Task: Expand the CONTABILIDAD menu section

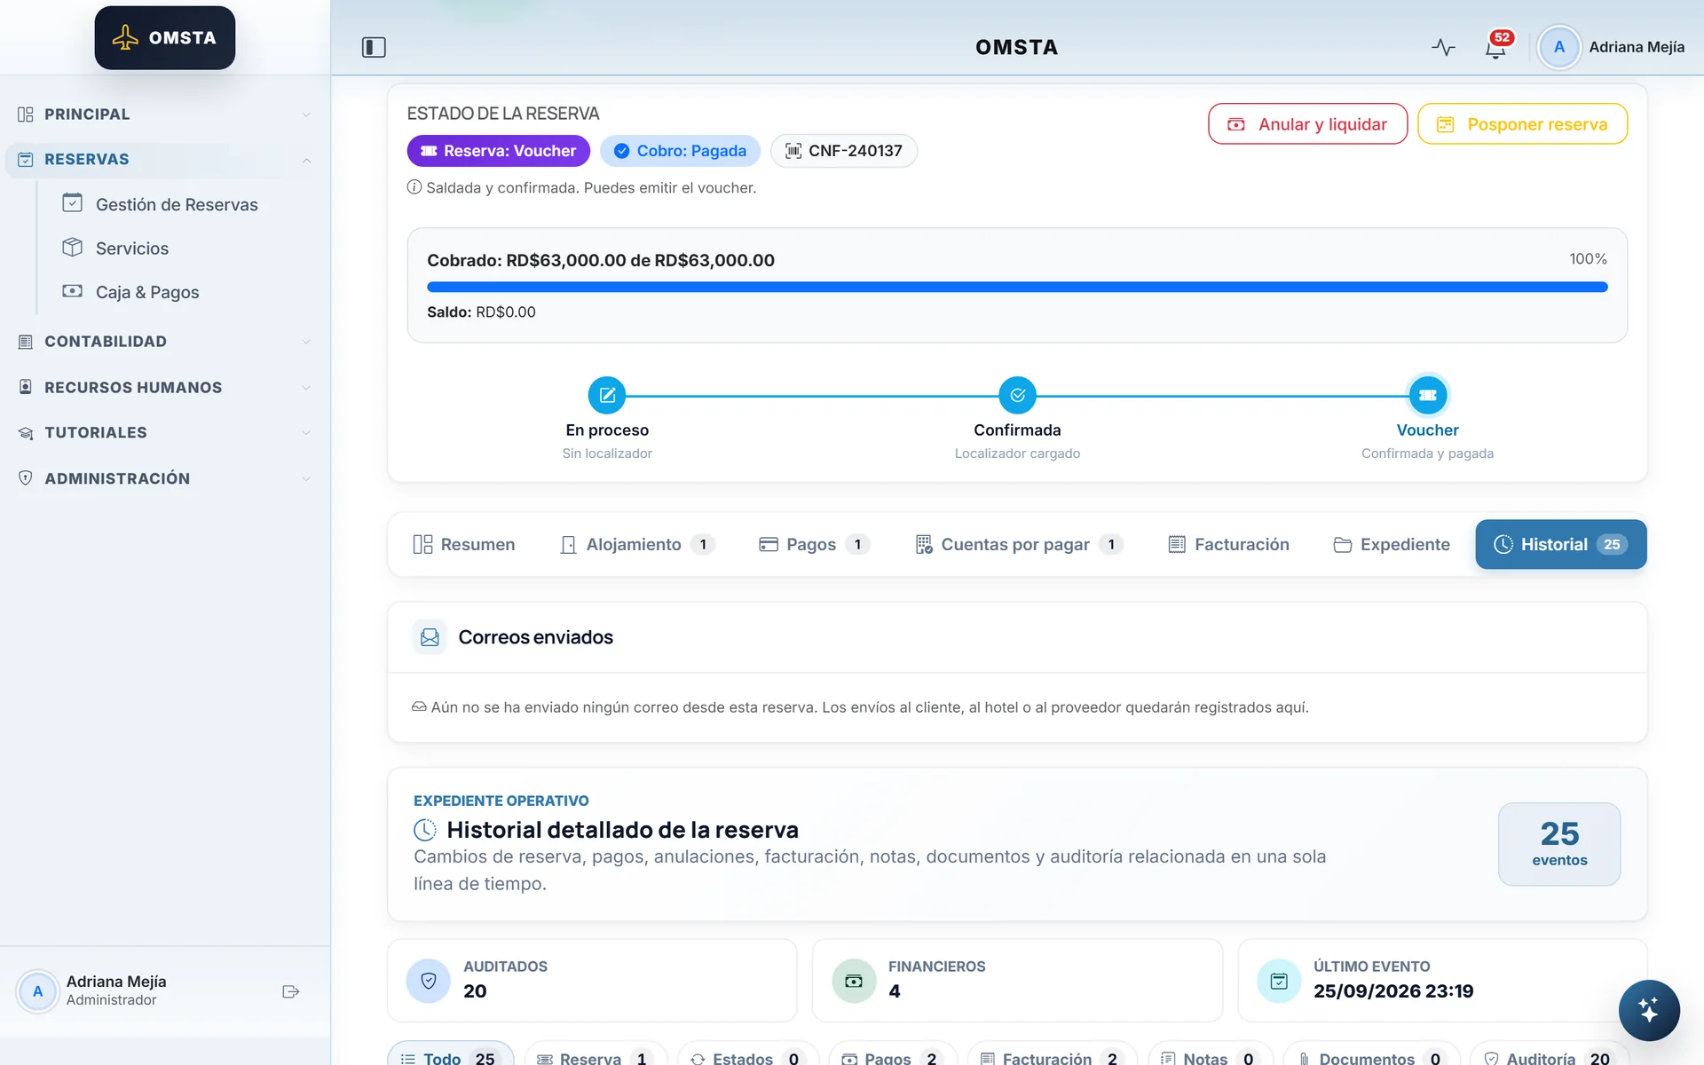Action: click(x=165, y=342)
